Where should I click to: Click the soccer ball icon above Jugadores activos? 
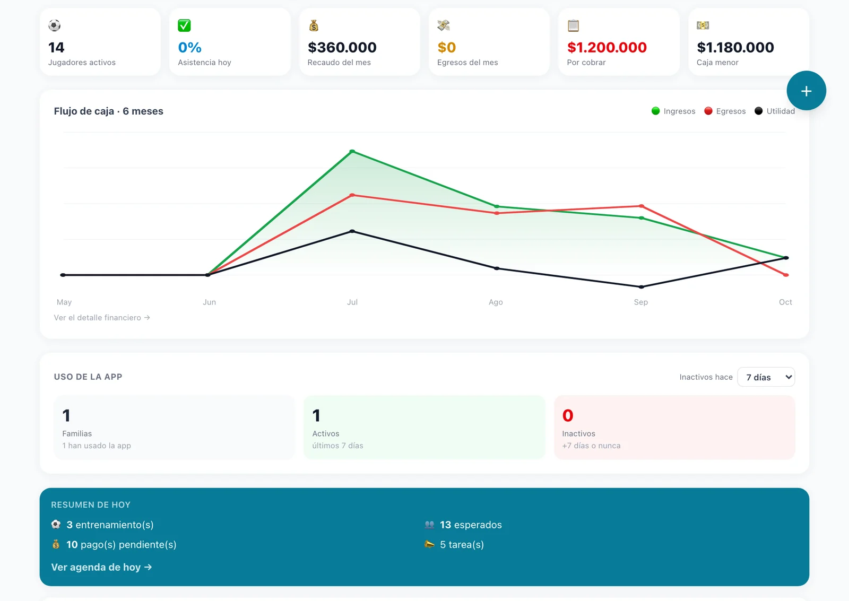click(x=54, y=25)
